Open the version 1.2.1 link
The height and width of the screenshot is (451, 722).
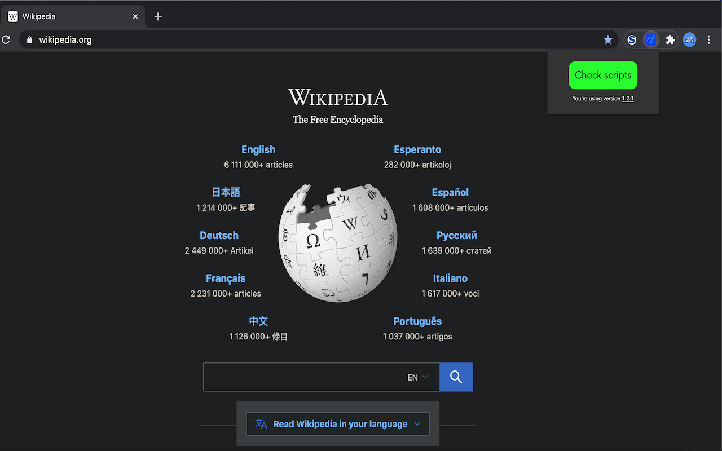tap(628, 99)
